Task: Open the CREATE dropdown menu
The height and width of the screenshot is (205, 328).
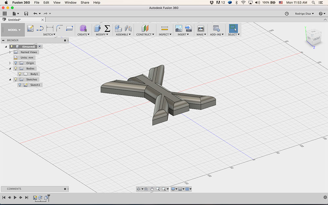Action: click(x=83, y=34)
